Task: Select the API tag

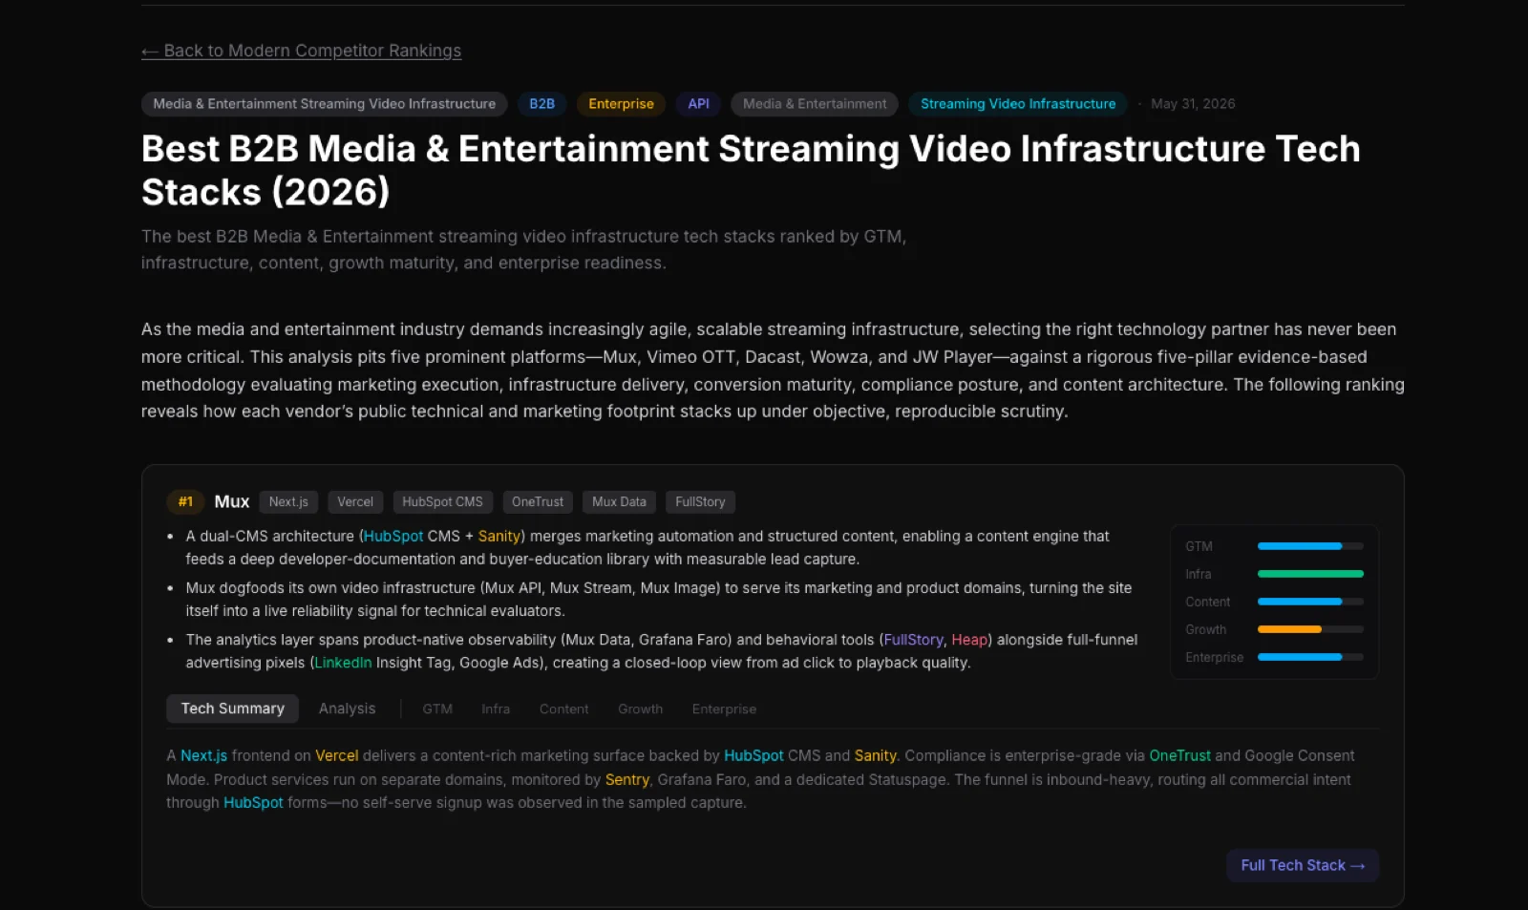Action: [x=699, y=104]
